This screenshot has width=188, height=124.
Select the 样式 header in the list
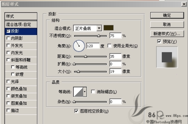(21, 16)
